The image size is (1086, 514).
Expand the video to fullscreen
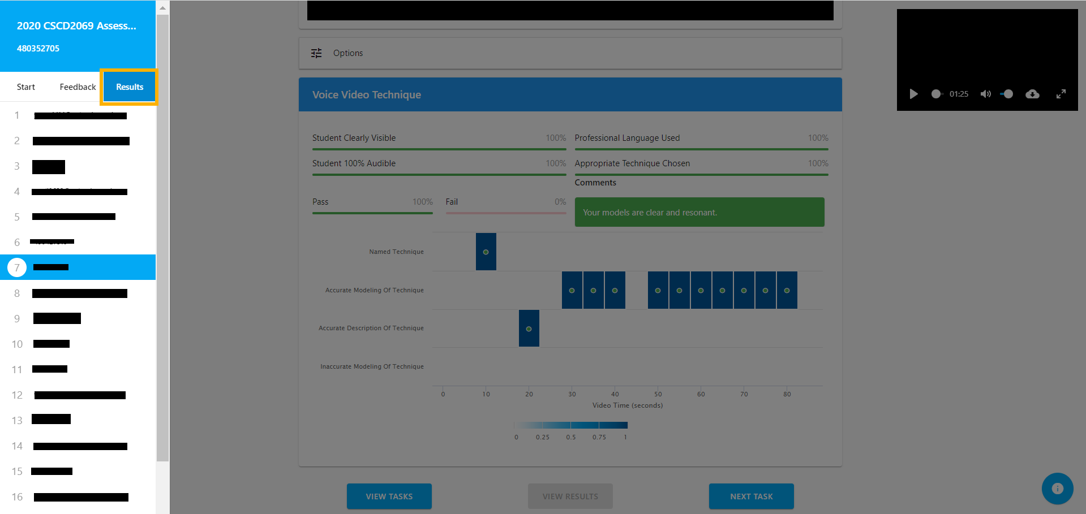tap(1061, 94)
